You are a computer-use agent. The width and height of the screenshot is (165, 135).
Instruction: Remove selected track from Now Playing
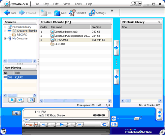12,100
